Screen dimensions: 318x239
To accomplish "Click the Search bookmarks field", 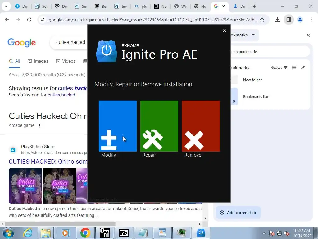I will [270, 52].
